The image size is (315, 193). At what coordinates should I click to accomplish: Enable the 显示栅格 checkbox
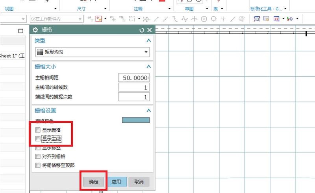[x=38, y=130]
